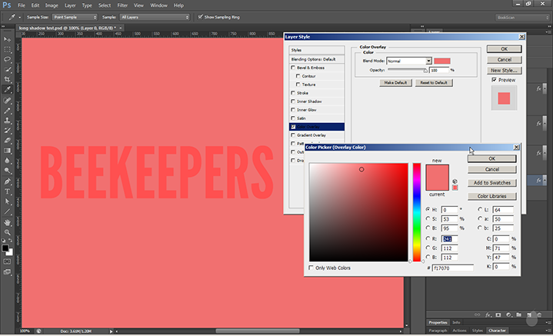Select the Crop tool

(x=8, y=79)
